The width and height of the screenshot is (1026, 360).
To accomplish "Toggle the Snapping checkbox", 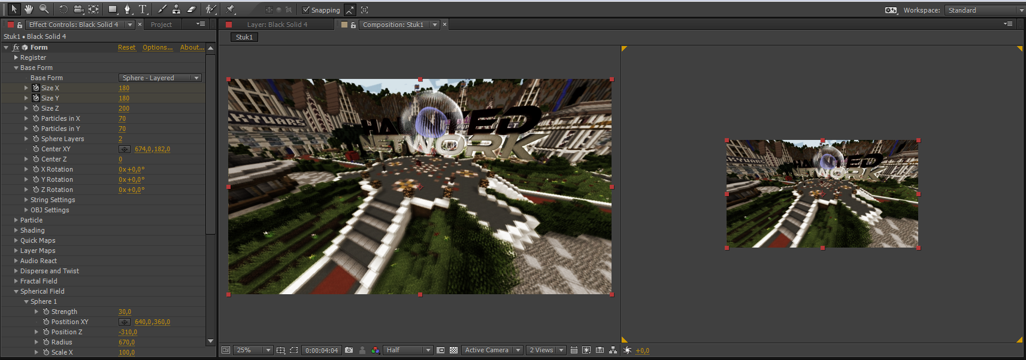I will click(306, 10).
